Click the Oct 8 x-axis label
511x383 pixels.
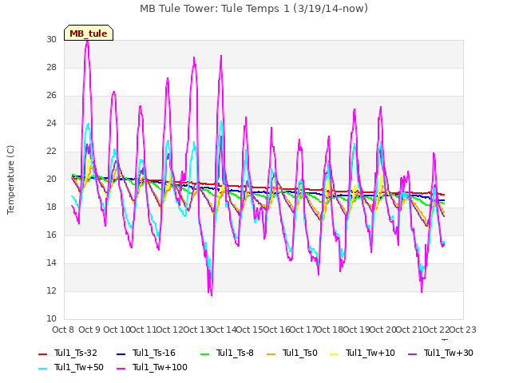click(63, 330)
